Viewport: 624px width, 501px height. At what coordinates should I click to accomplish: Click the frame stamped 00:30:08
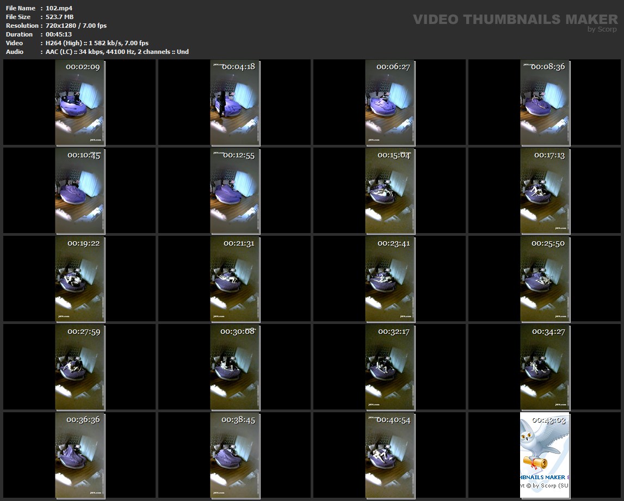[x=235, y=368]
